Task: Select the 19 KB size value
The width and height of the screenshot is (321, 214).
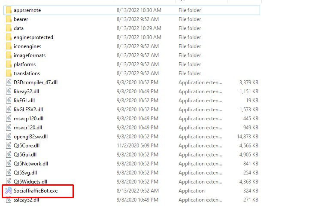Action: 252,101
